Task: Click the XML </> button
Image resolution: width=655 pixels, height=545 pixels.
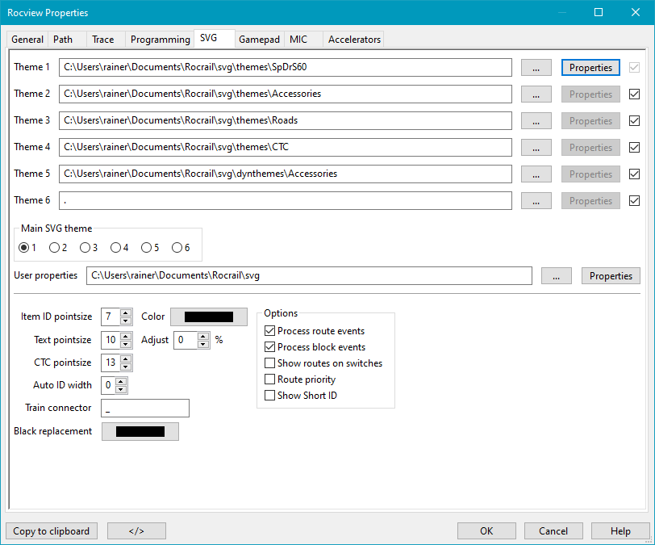Action: [x=136, y=531]
